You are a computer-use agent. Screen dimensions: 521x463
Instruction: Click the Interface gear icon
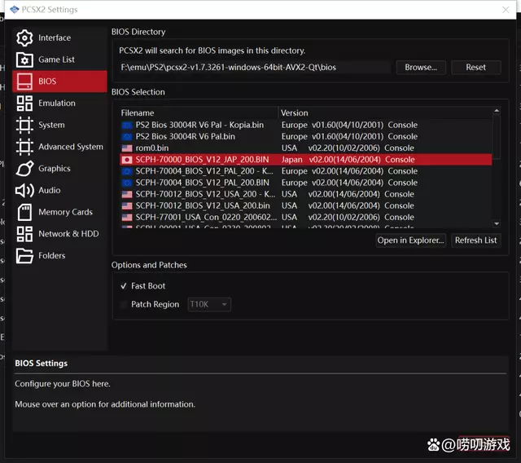(24, 38)
